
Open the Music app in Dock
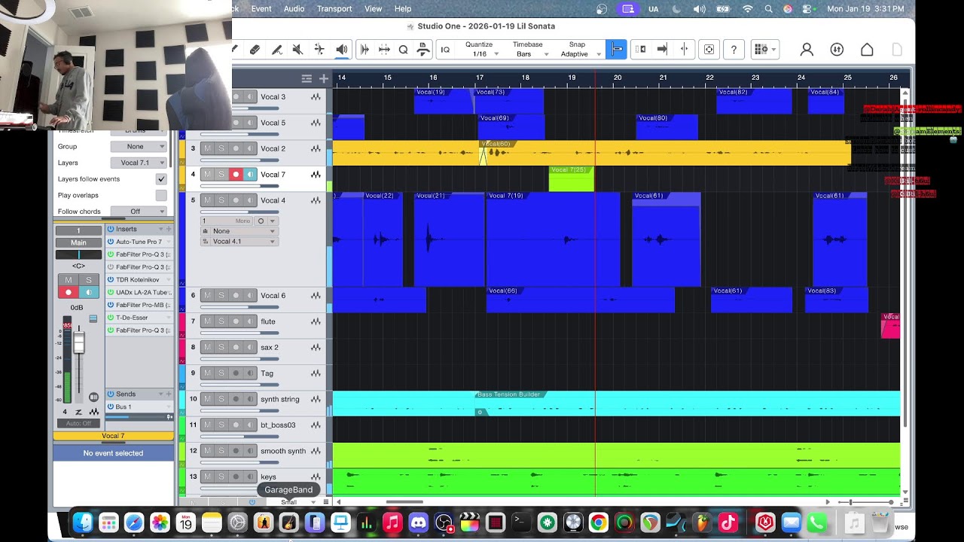[x=392, y=522]
